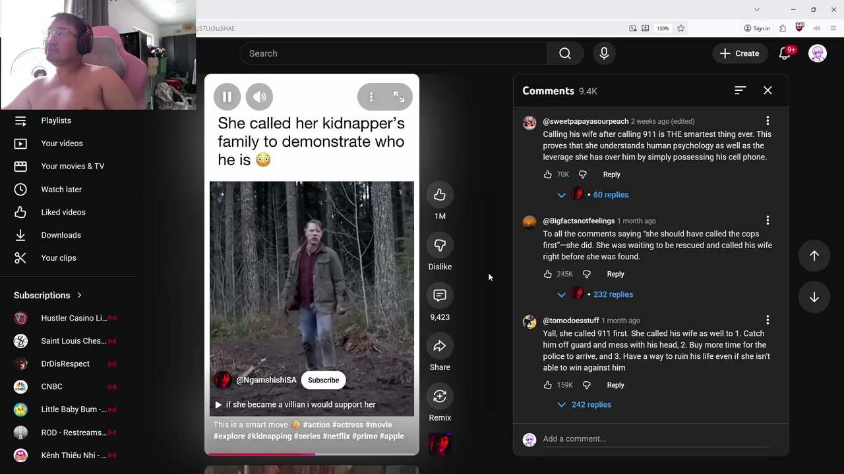Click the #netflix hashtag
The image size is (844, 474).
(336, 436)
